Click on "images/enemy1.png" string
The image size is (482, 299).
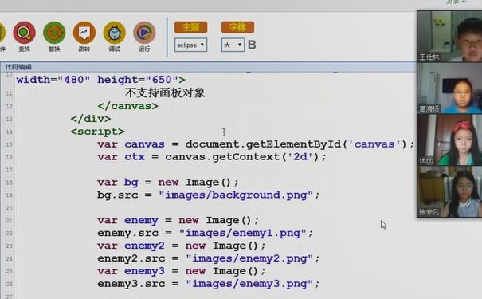coord(242,233)
